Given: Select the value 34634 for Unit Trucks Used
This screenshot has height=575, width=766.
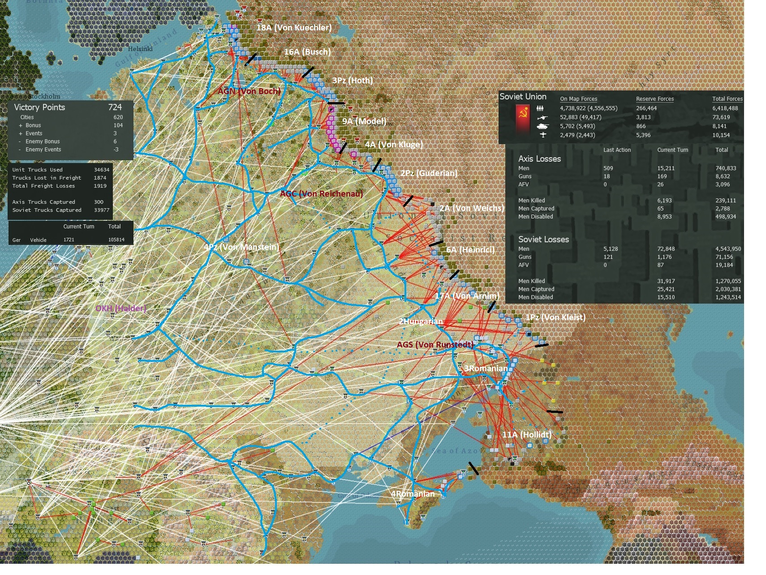Looking at the screenshot, I should (x=102, y=170).
